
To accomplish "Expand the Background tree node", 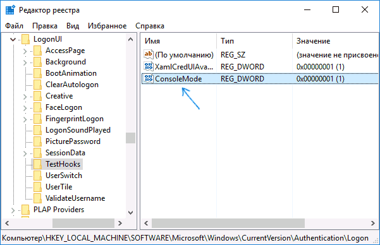I will click(25, 63).
